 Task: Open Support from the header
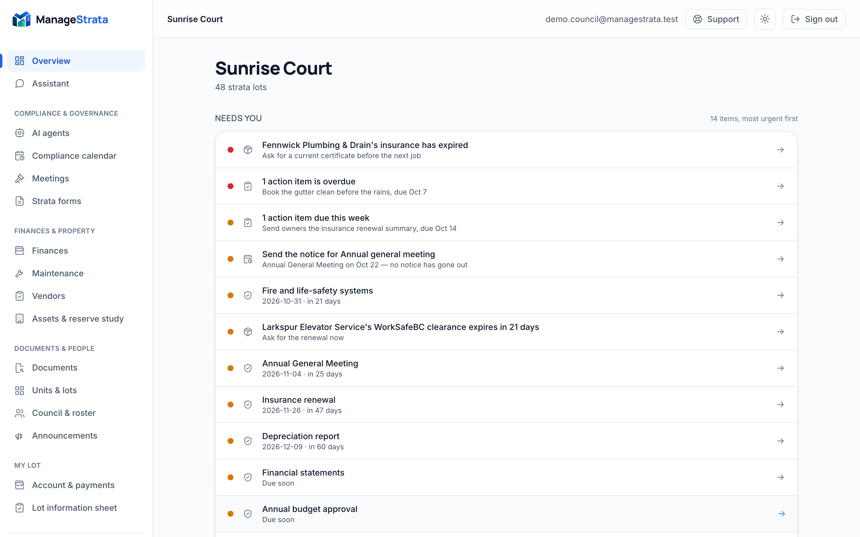click(x=716, y=19)
